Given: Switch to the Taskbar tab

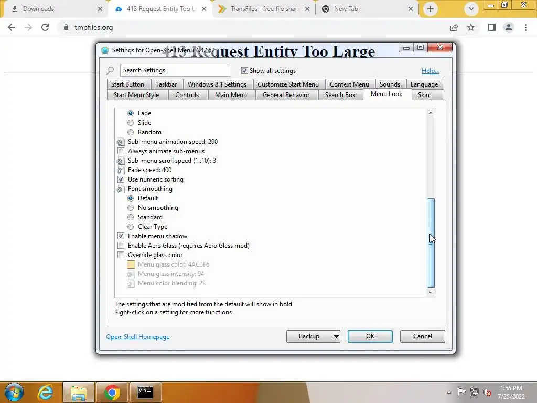Looking at the screenshot, I should tap(166, 84).
